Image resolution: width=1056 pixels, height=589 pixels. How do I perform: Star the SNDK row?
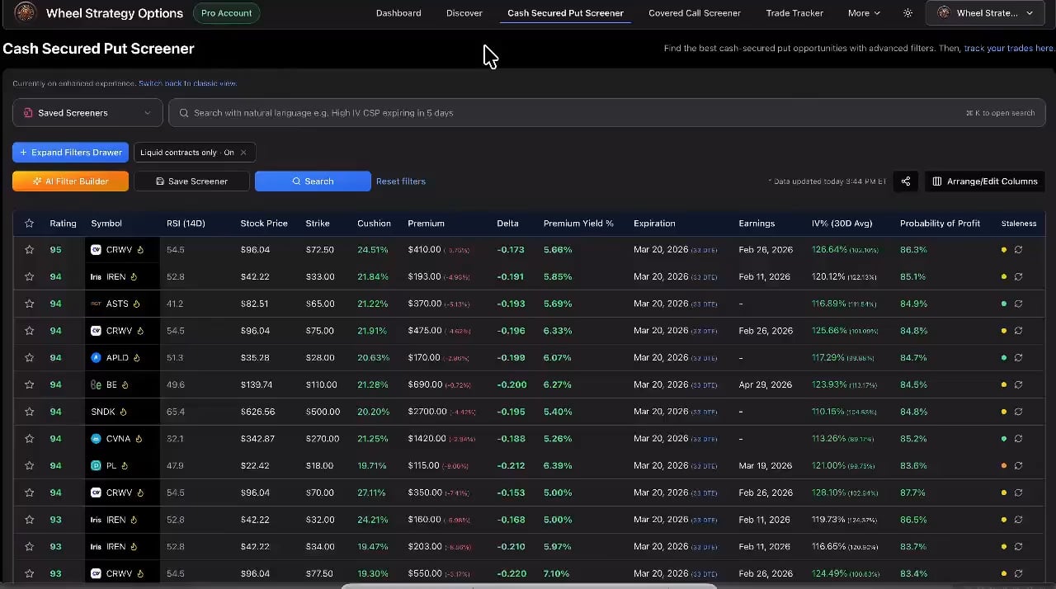point(30,412)
